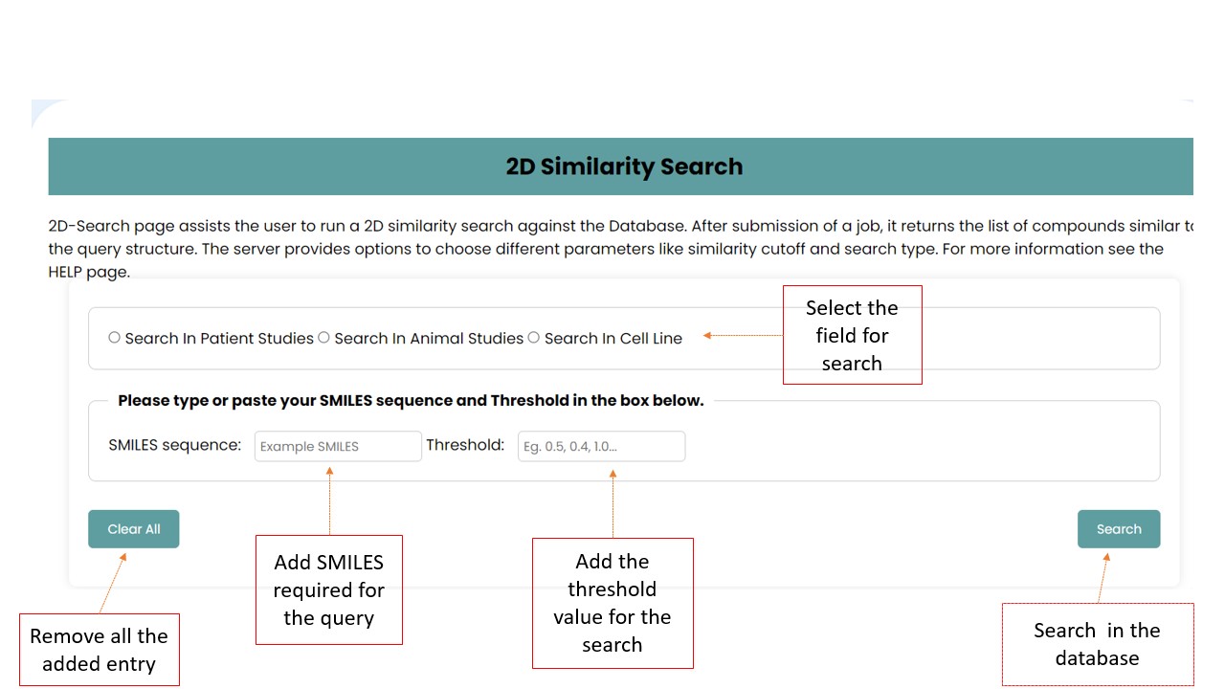Click the orange arrow pointing at the radio options
This screenshot has height=689, width=1225.
point(743,335)
